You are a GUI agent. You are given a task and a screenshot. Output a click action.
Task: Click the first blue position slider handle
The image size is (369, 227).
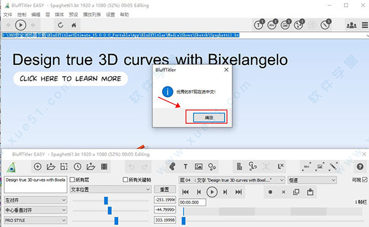106,201
